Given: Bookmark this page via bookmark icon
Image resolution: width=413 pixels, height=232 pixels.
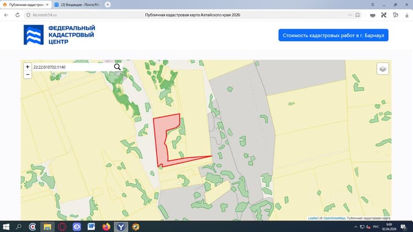Looking at the screenshot, I should 357,15.
